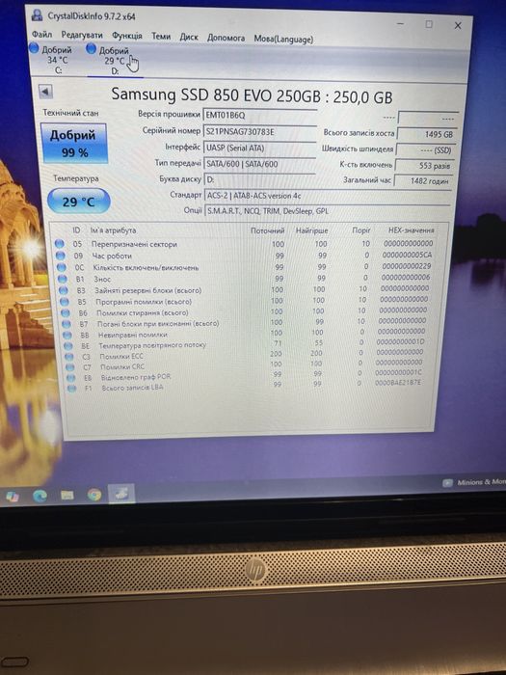Click status icon for attribute 0C Кількість включень/виключень
Viewport: 506px width, 675px height.
point(62,267)
